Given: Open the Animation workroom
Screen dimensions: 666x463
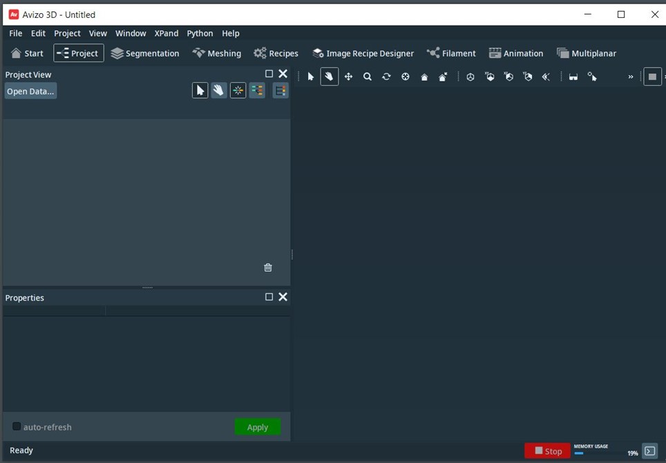Looking at the screenshot, I should click(516, 53).
